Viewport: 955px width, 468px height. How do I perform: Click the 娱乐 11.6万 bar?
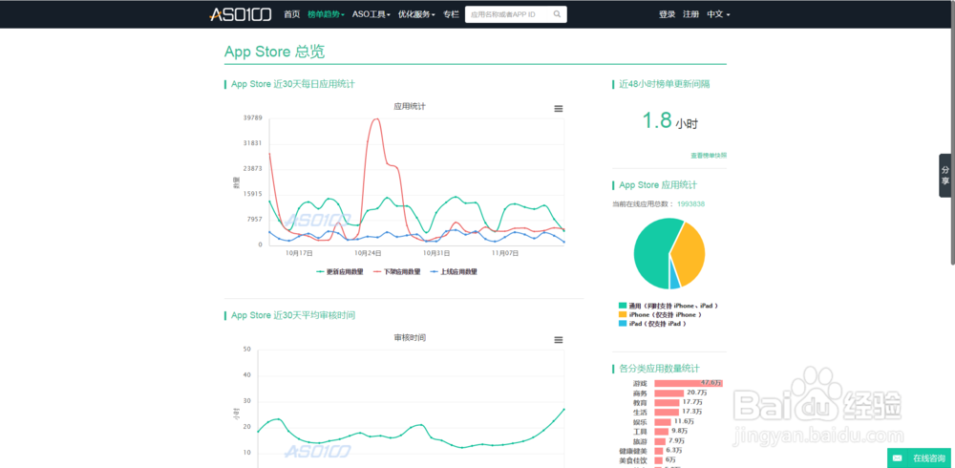point(663,422)
